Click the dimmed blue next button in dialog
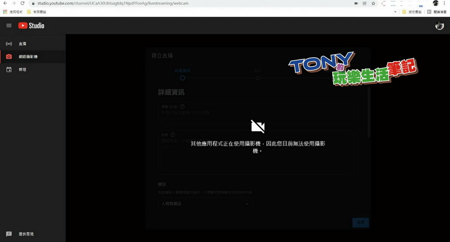The width and height of the screenshot is (450, 242). pos(360,223)
